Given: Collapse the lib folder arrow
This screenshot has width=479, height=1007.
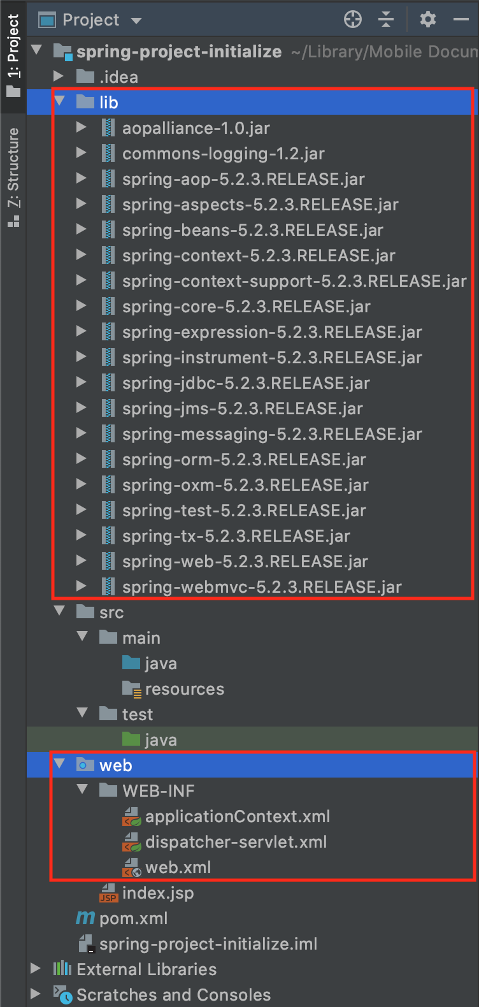Looking at the screenshot, I should [60, 101].
